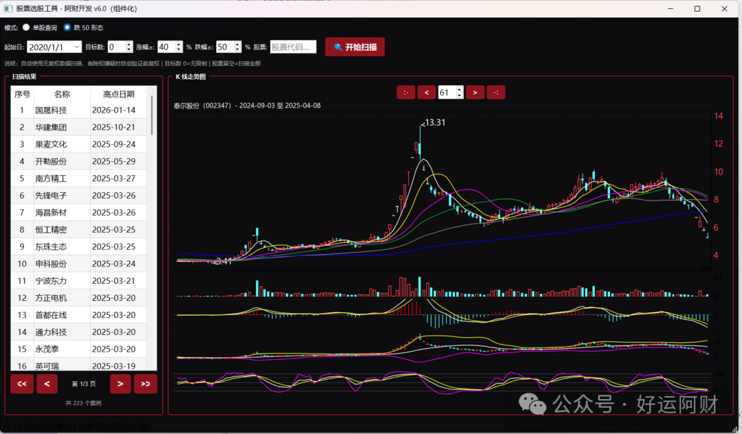Select the 申科股份 row in results
This screenshot has height=434, width=742.
pyautogui.click(x=79, y=263)
